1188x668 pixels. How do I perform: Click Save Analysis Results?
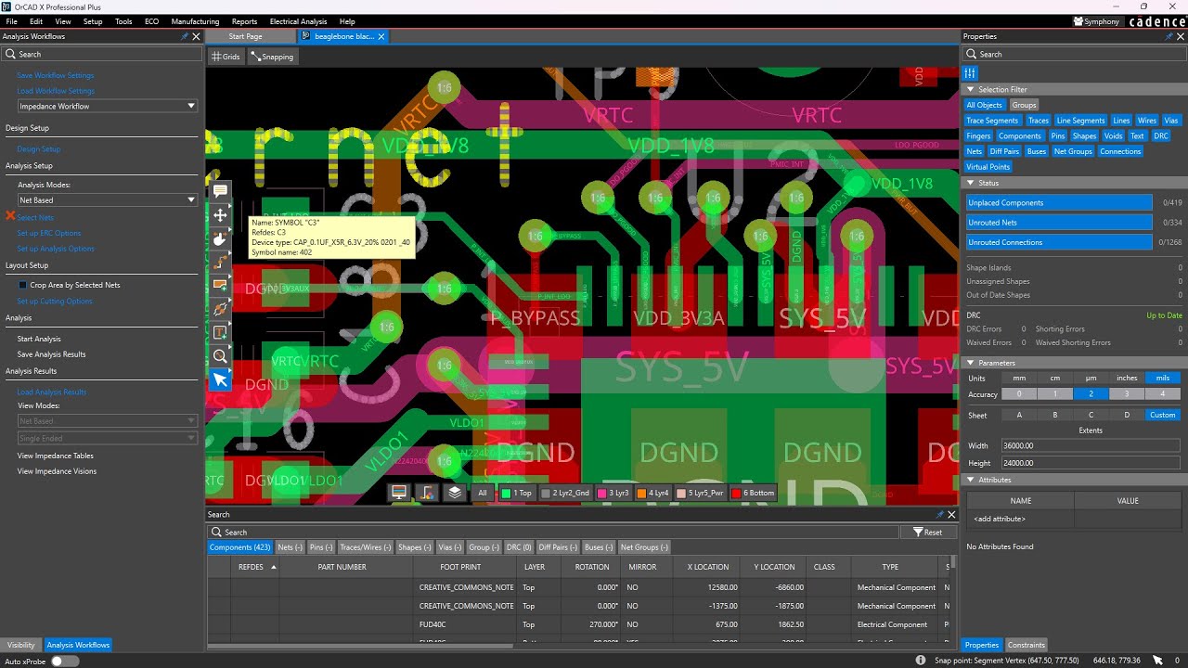click(51, 354)
